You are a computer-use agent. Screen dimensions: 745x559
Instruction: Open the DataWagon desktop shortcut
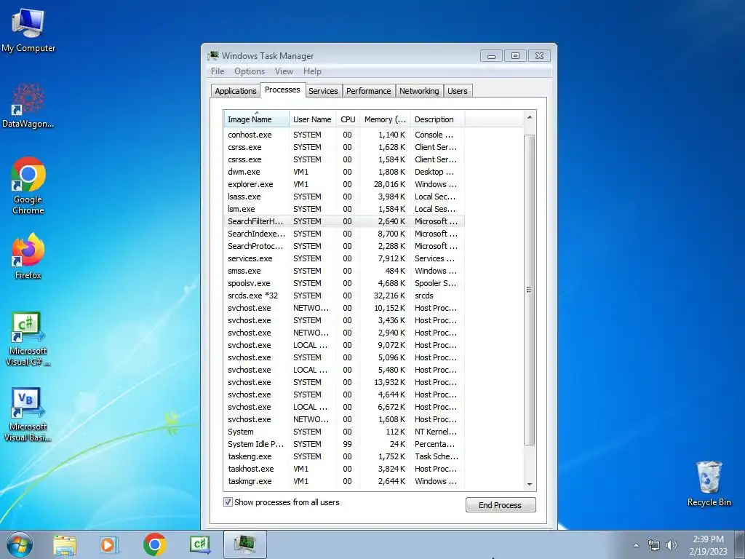pos(28,106)
